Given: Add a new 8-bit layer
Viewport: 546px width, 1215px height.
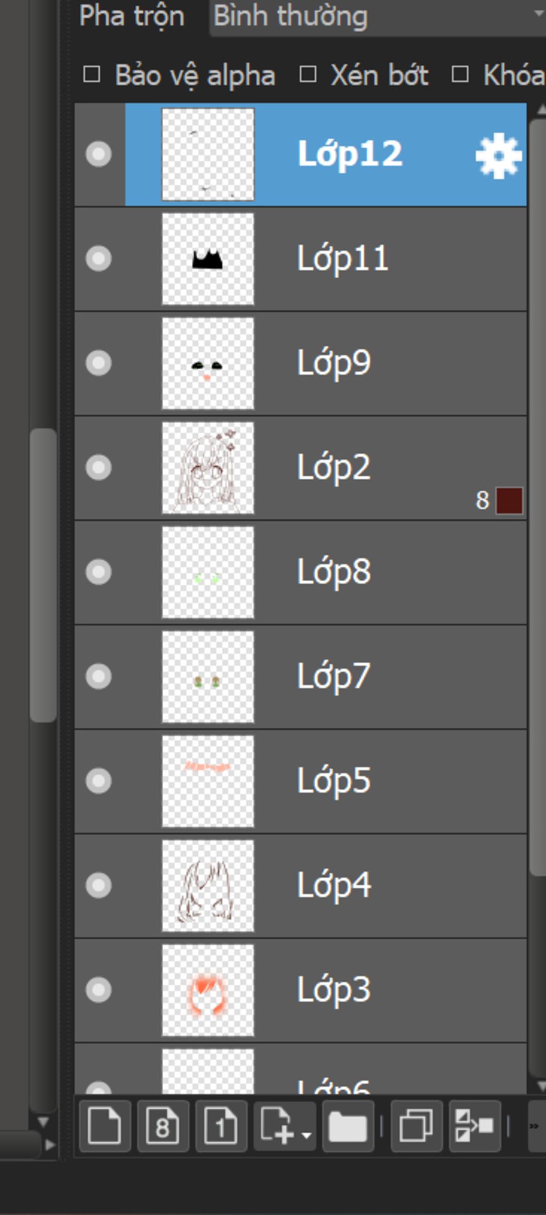Looking at the screenshot, I should click(x=163, y=1126).
